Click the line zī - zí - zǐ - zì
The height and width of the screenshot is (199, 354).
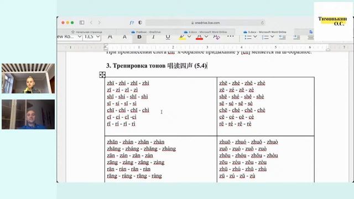[x=122, y=90]
